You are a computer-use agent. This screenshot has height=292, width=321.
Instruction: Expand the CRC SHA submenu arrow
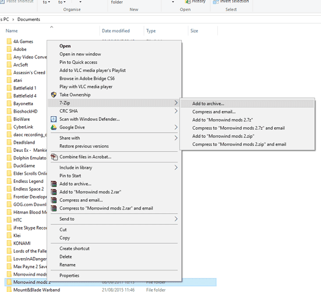[x=176, y=111]
